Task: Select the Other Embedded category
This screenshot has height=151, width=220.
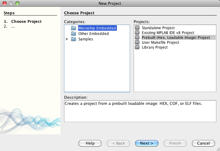Action: pyautogui.click(x=93, y=34)
